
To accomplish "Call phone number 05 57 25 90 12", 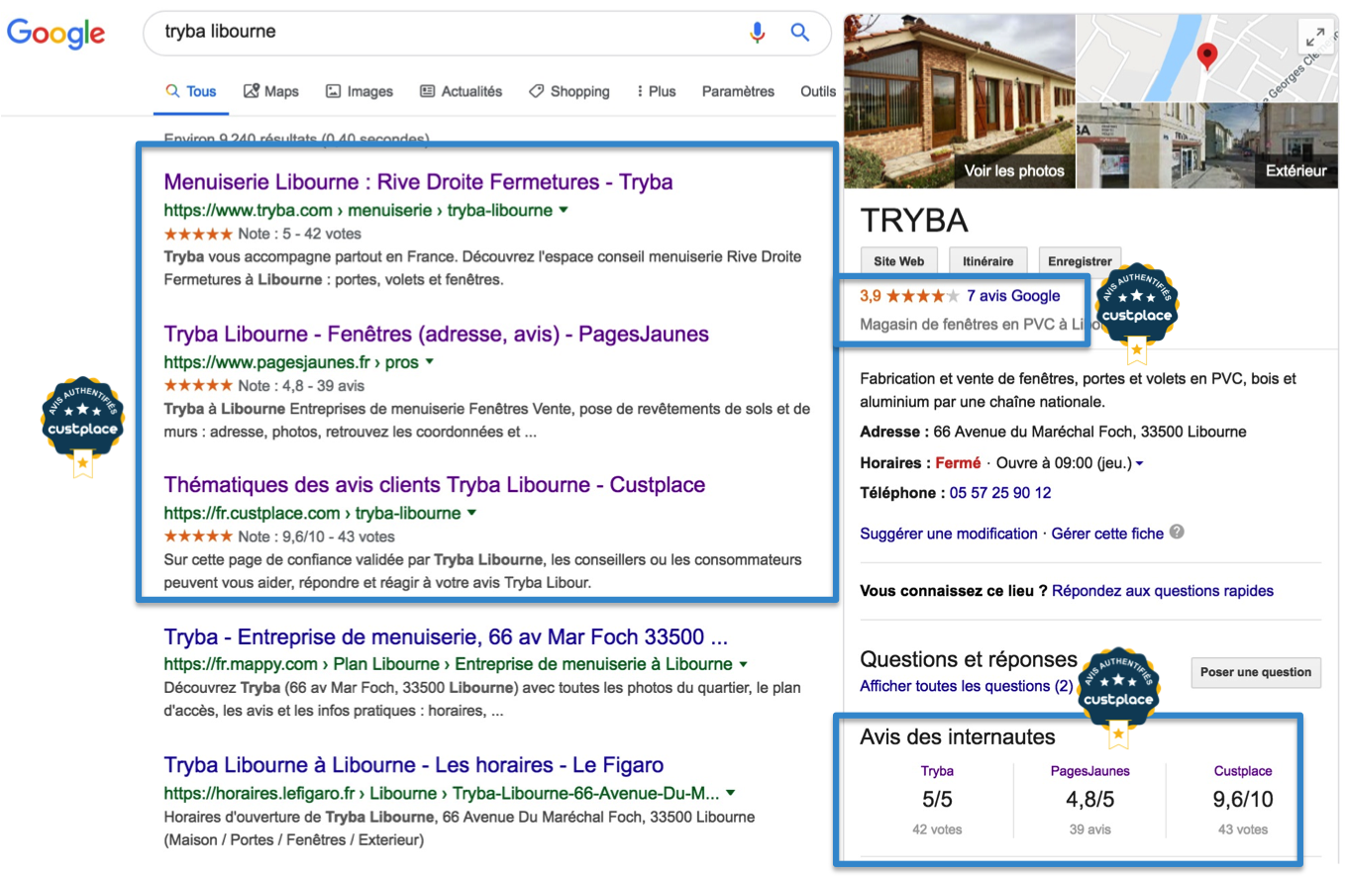I will 1000,492.
